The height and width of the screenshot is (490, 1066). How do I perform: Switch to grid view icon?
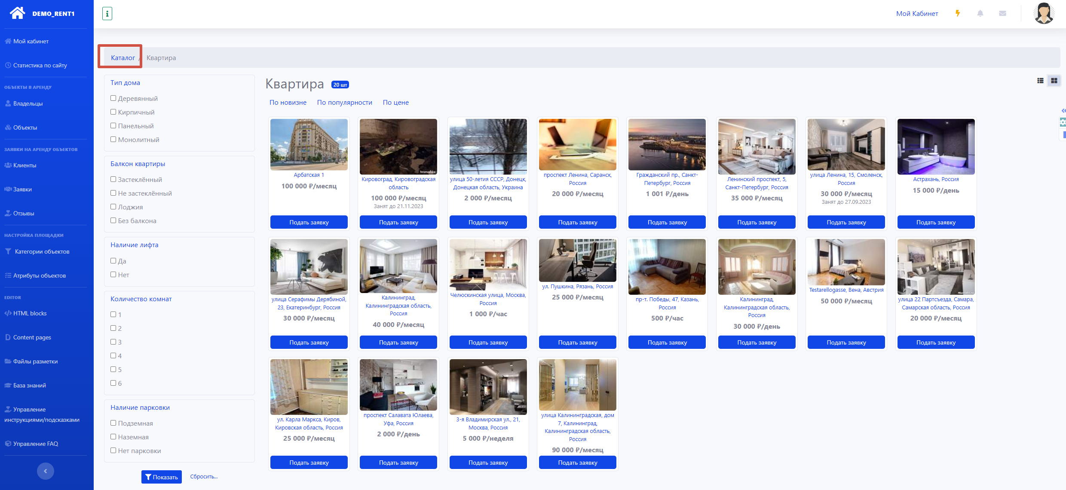1054,81
